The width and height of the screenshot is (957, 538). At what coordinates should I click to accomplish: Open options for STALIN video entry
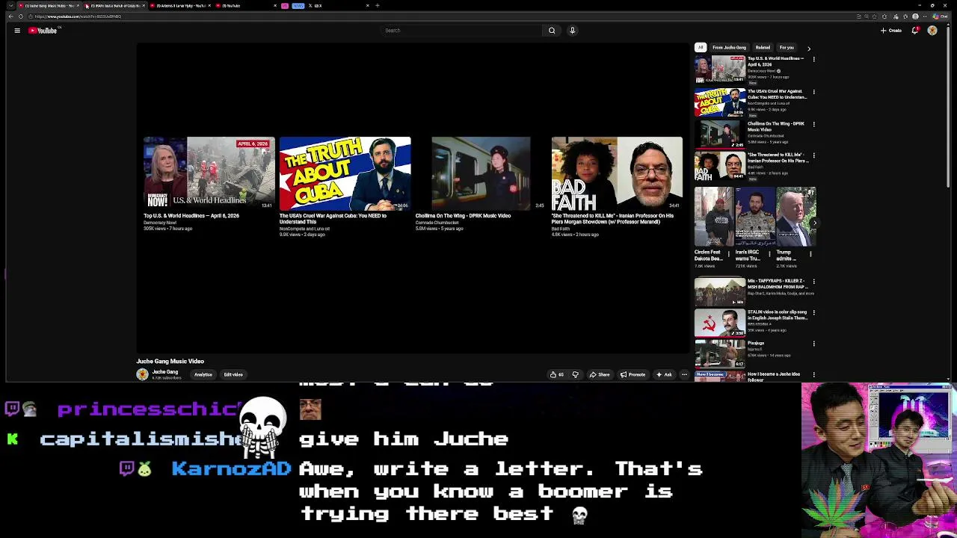coord(813,312)
